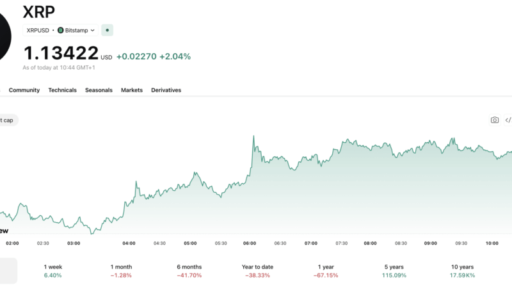
Task: Click the +2.04% percent change
Action: point(175,56)
